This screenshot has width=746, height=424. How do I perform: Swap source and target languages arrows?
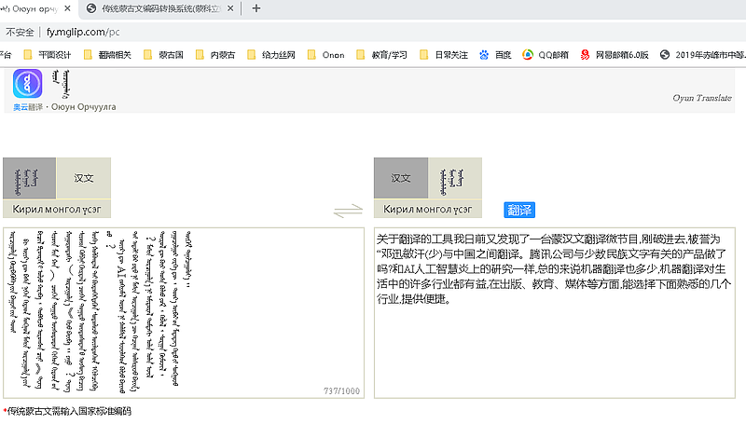coord(348,211)
